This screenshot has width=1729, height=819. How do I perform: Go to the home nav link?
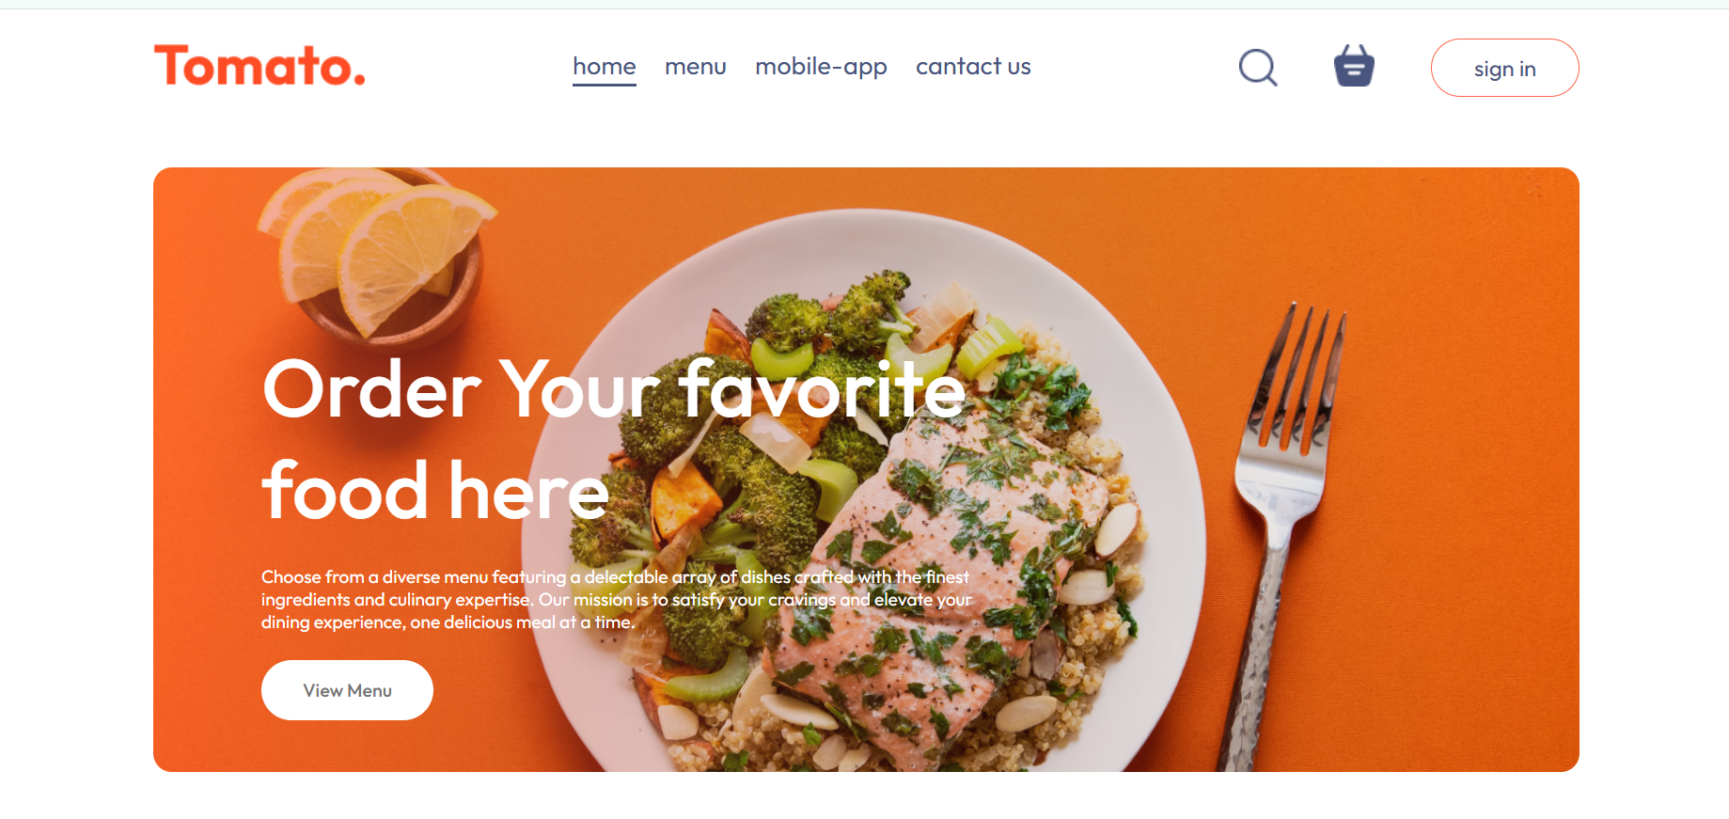point(605,67)
